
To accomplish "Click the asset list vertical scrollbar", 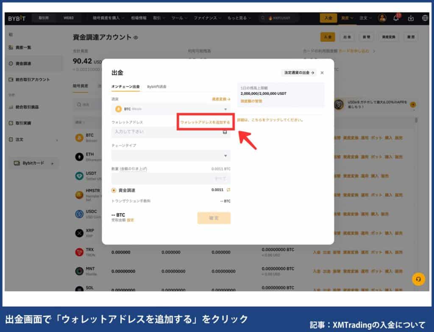I will (x=416, y=120).
